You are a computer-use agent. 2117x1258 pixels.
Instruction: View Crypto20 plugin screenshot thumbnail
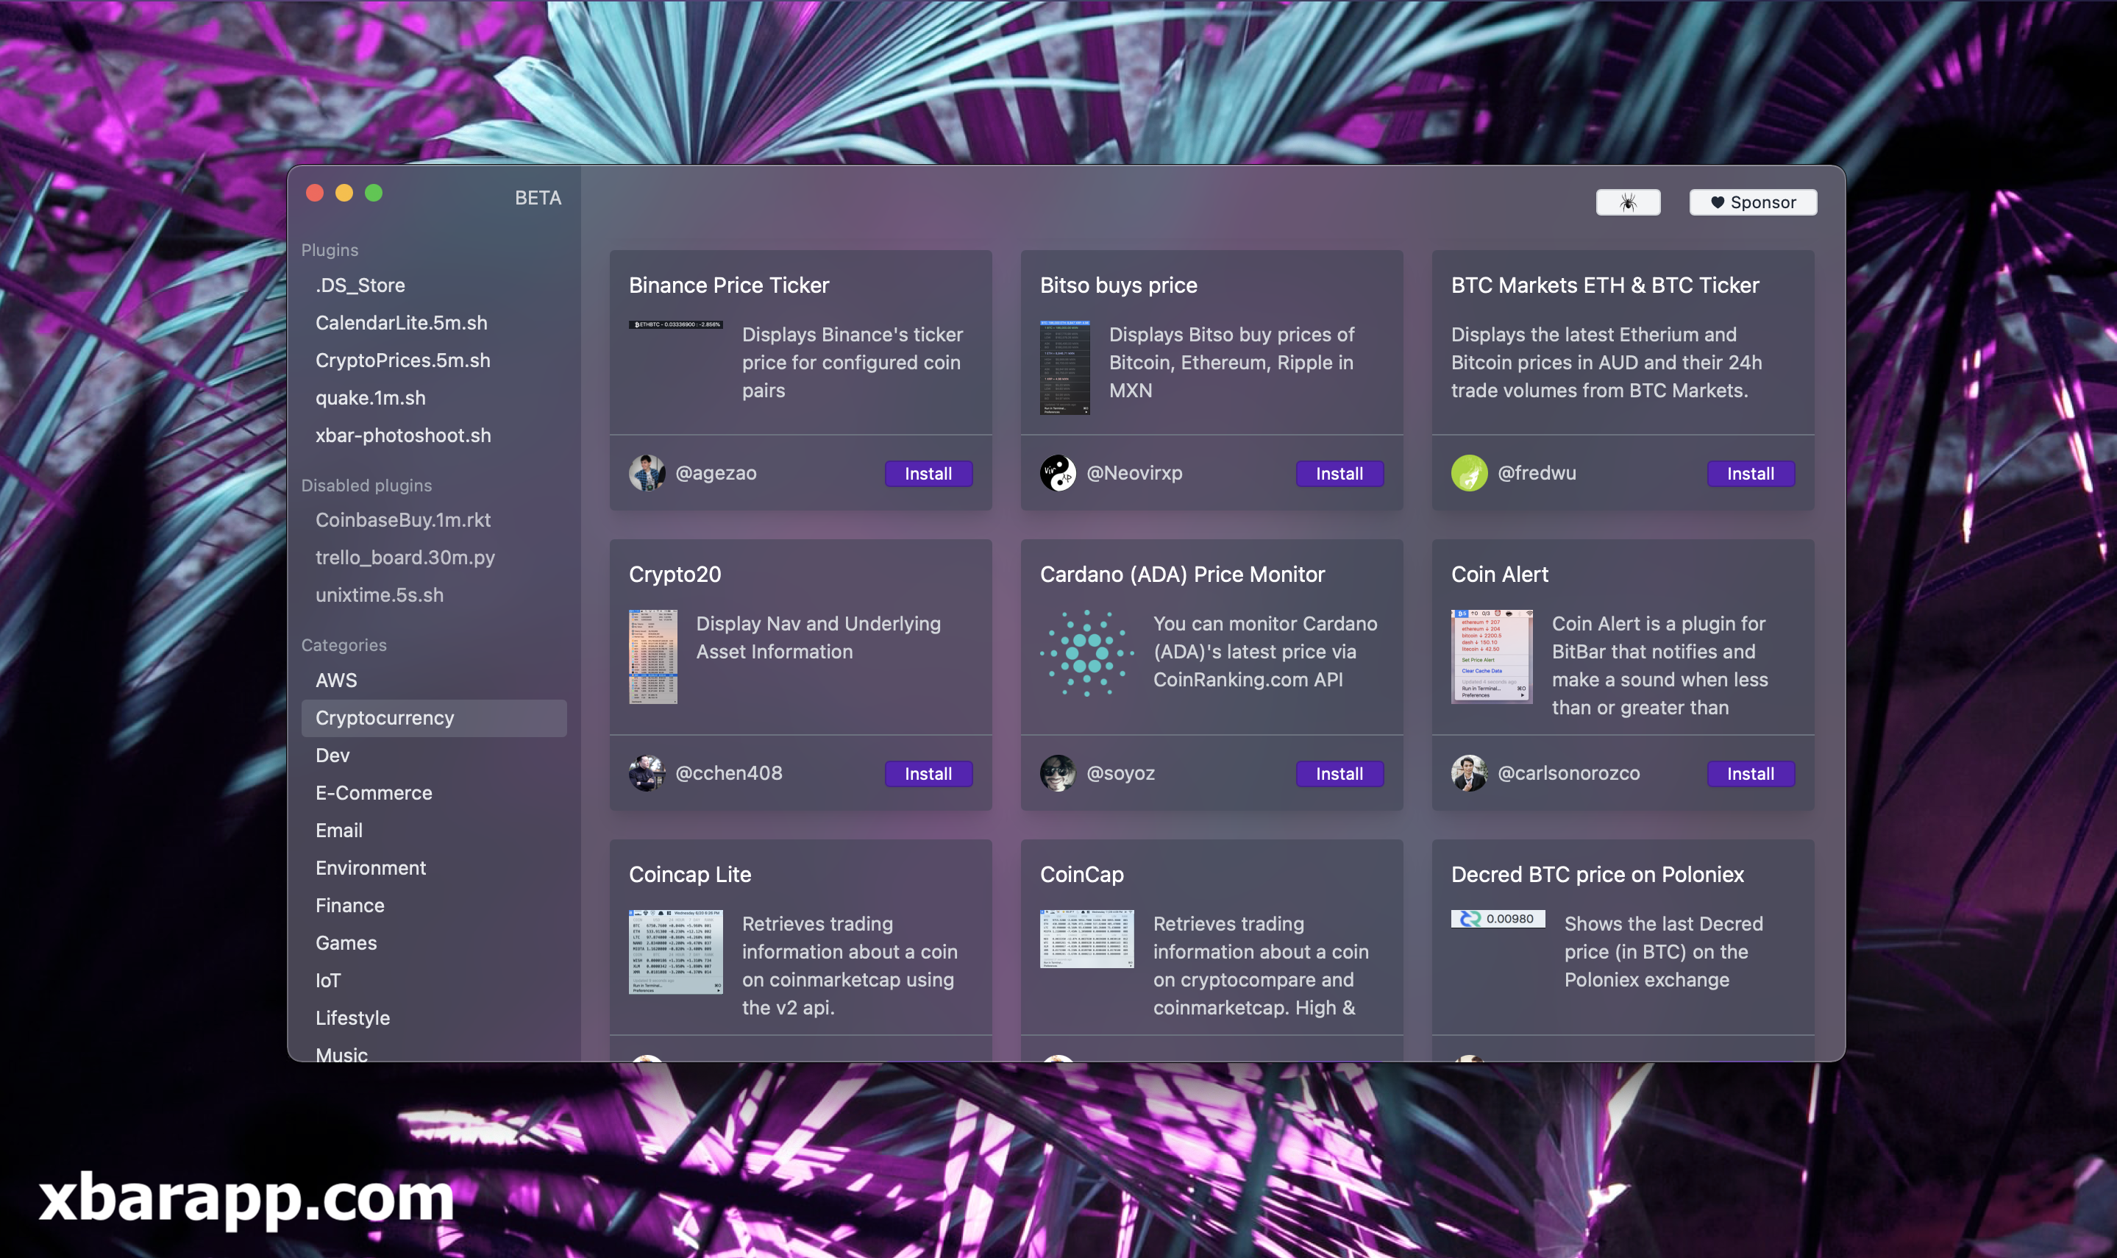652,656
